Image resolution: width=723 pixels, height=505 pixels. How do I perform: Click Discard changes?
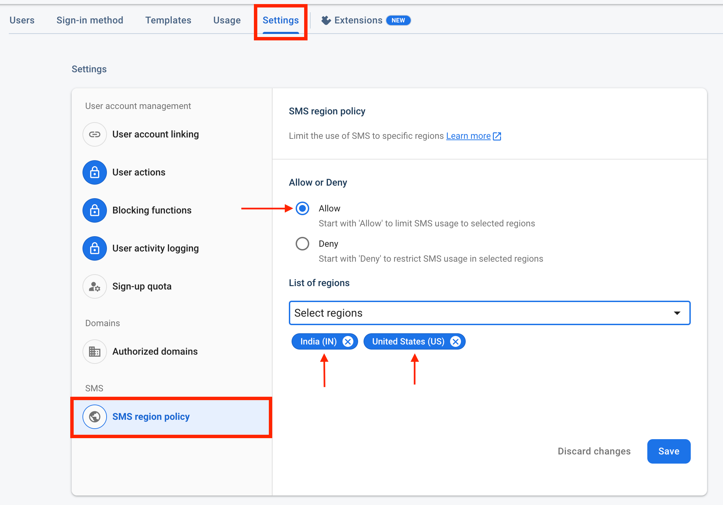[x=594, y=451]
